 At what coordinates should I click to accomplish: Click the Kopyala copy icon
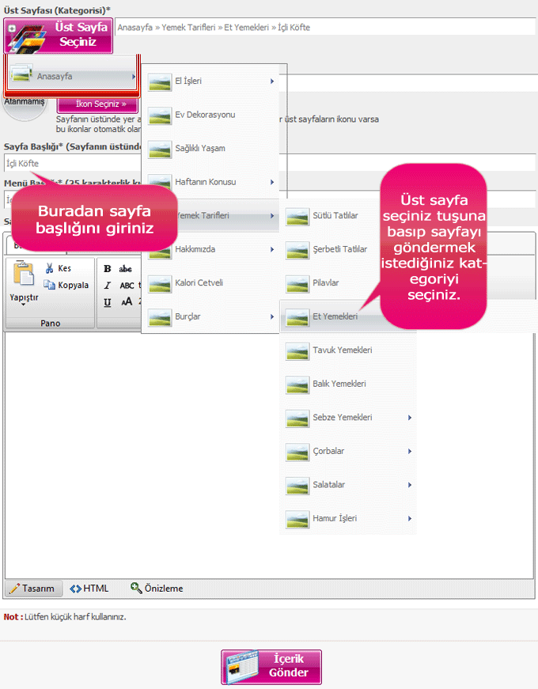point(51,286)
